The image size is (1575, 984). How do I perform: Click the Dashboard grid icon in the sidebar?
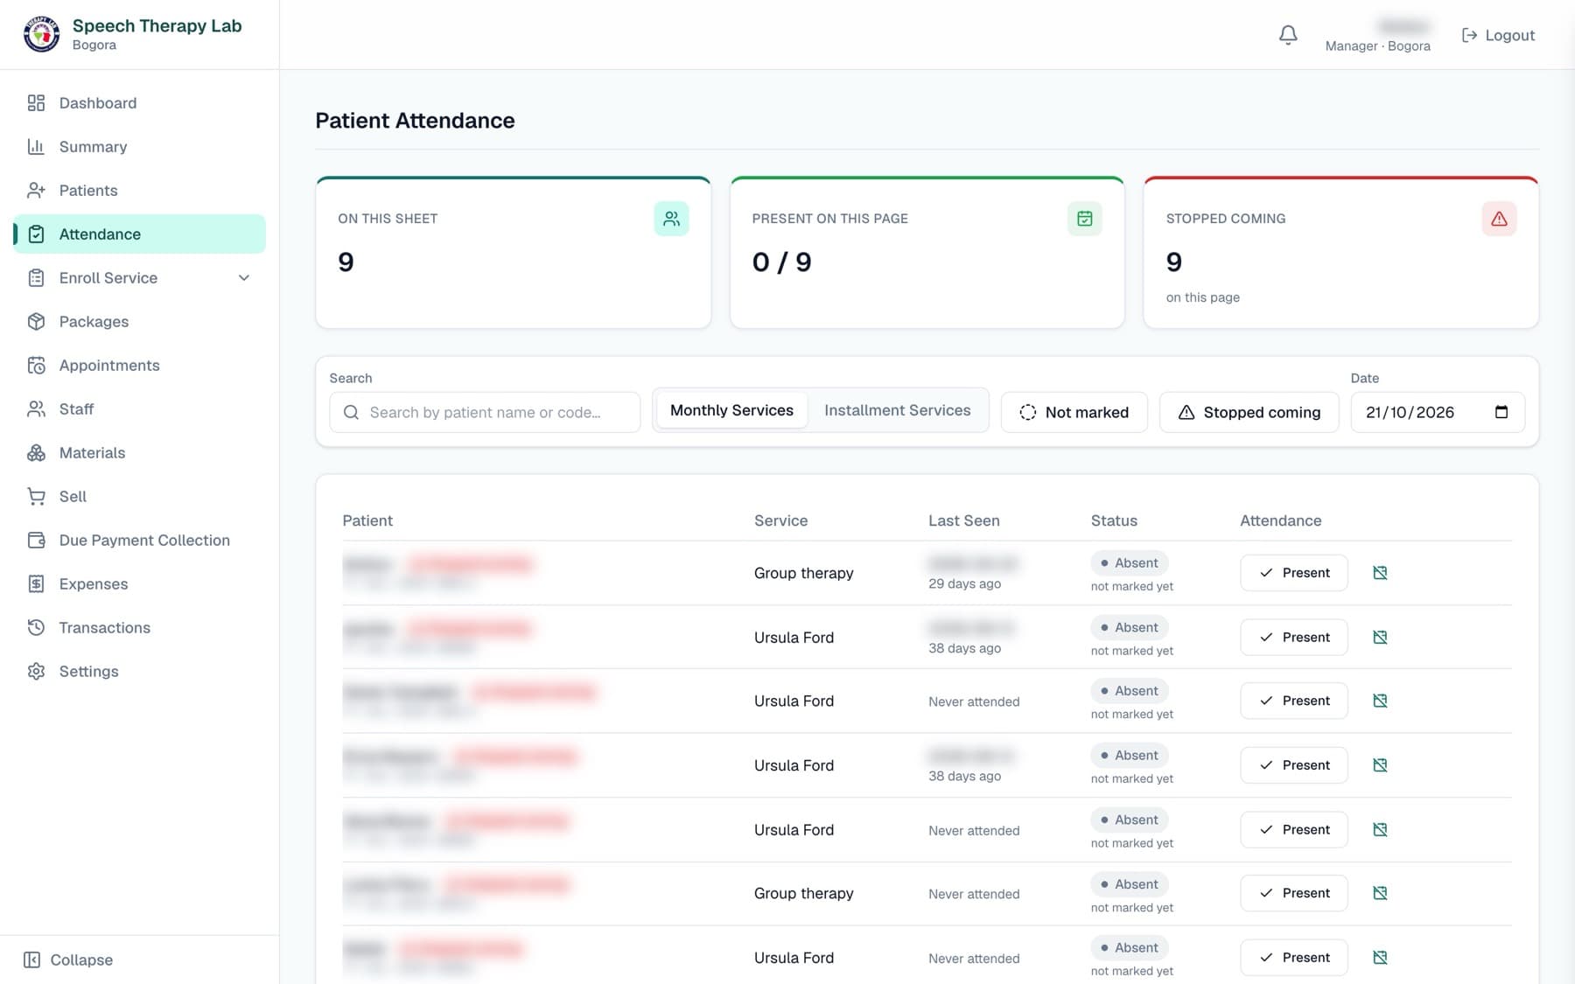[36, 103]
